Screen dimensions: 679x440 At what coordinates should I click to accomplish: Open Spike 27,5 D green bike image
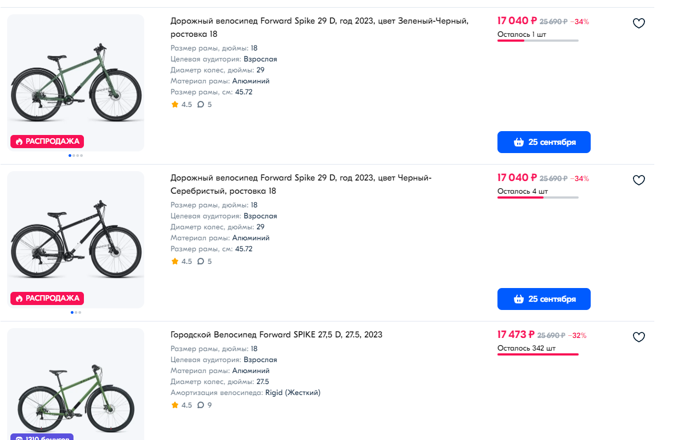point(76,384)
